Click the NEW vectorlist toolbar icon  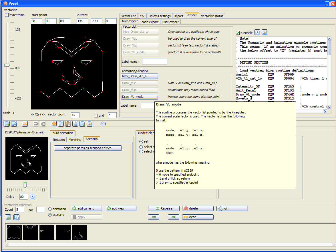(x=25, y=124)
